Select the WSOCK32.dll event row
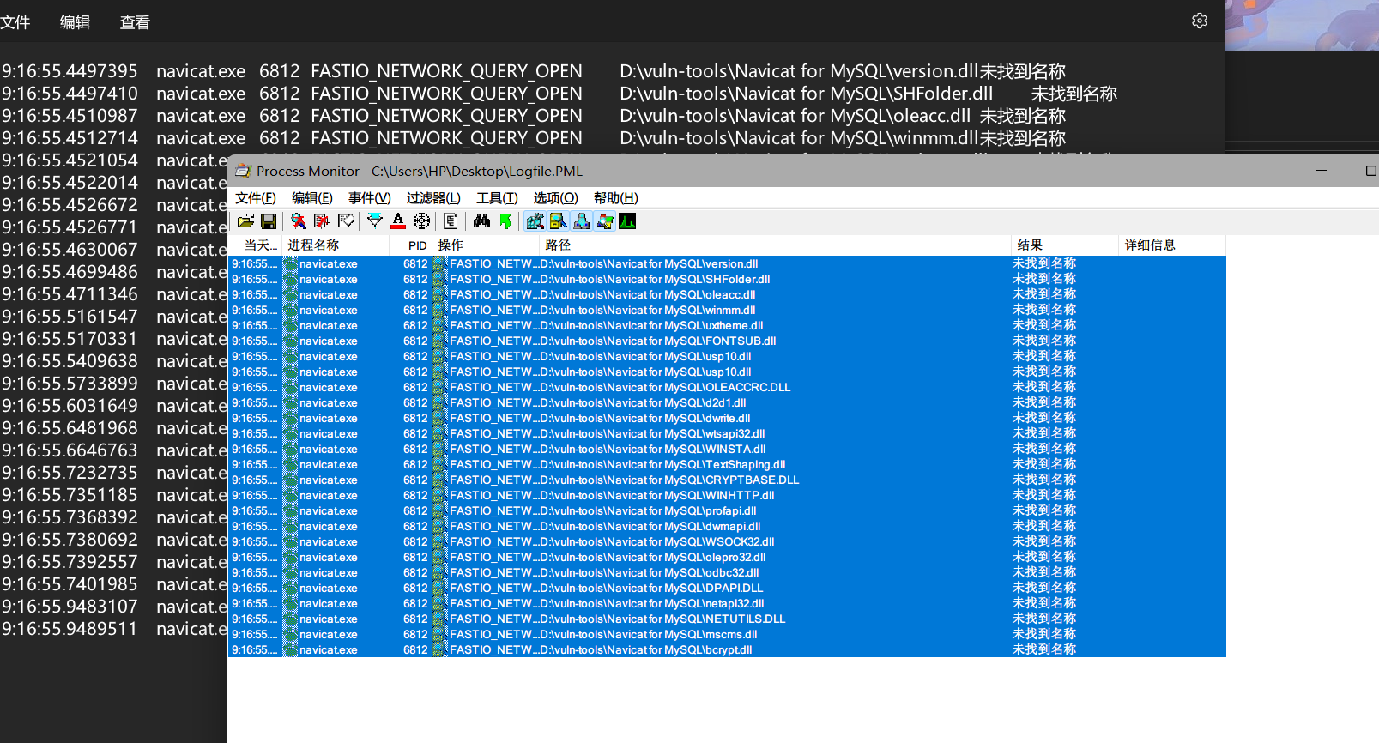The width and height of the screenshot is (1379, 743). pyautogui.click(x=727, y=541)
